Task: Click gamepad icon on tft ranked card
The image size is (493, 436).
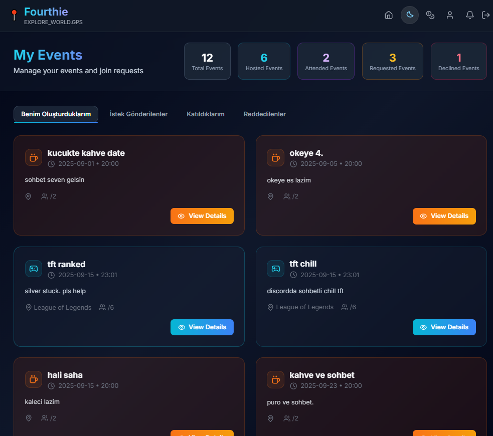Action: pyautogui.click(x=34, y=269)
